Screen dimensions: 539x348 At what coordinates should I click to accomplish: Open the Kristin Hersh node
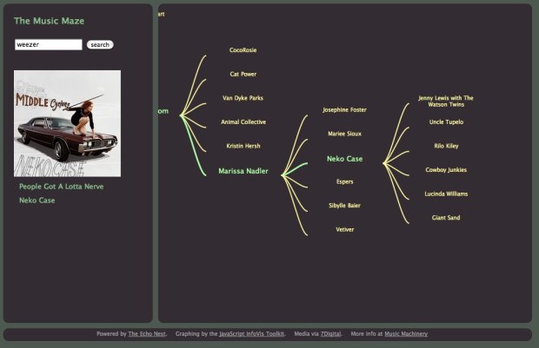coord(243,146)
